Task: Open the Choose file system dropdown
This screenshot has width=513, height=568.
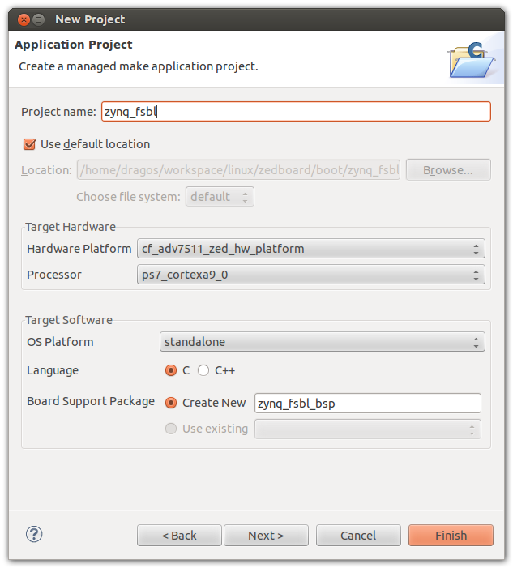Action: [x=220, y=197]
